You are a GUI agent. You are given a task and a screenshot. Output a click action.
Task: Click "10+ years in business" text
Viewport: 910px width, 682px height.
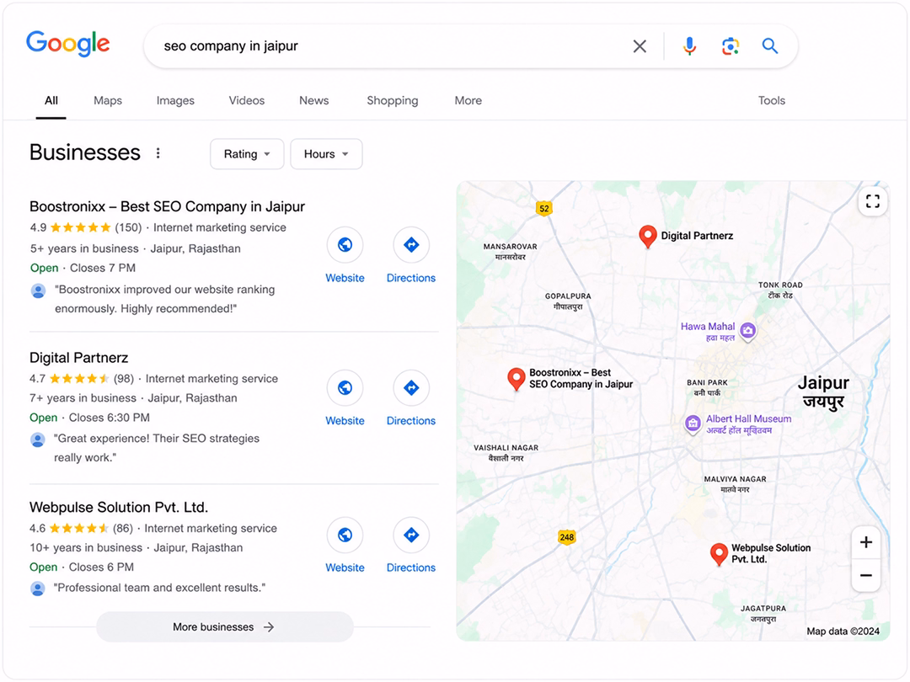86,547
